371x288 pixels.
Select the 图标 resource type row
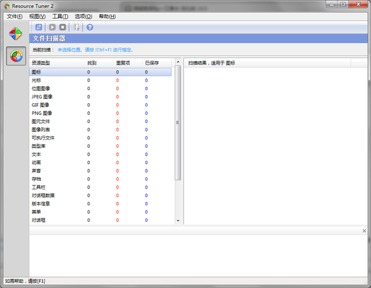tap(37, 72)
